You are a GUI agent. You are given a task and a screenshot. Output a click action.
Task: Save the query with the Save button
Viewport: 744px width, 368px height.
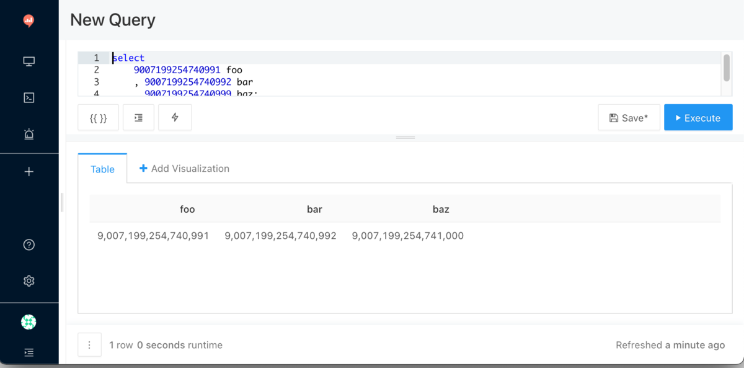click(x=629, y=117)
